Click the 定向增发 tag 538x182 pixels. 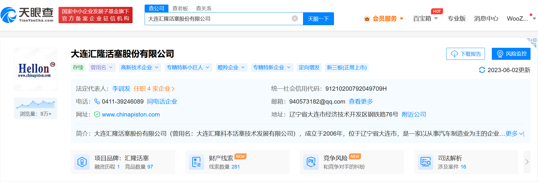[309, 68]
